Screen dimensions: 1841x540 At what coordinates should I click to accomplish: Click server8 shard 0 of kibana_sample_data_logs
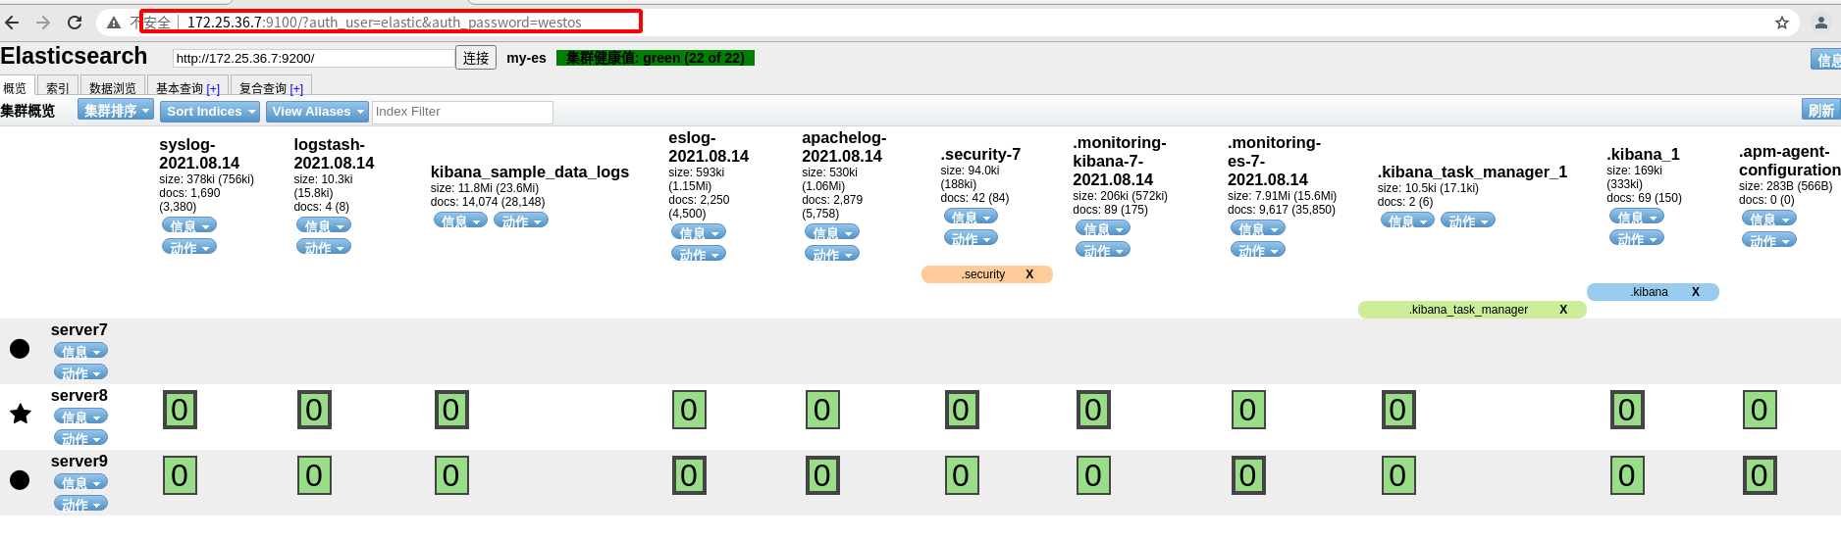pyautogui.click(x=451, y=410)
